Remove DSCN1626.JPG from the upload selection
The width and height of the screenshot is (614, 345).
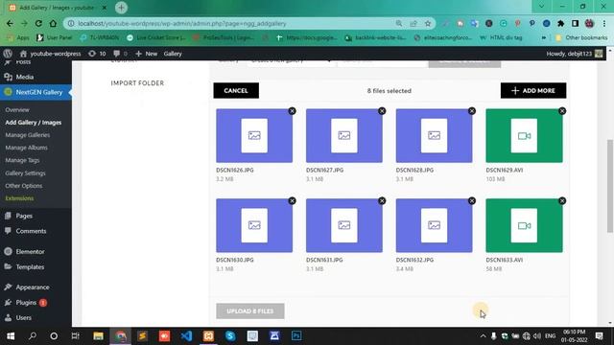pyautogui.click(x=292, y=111)
